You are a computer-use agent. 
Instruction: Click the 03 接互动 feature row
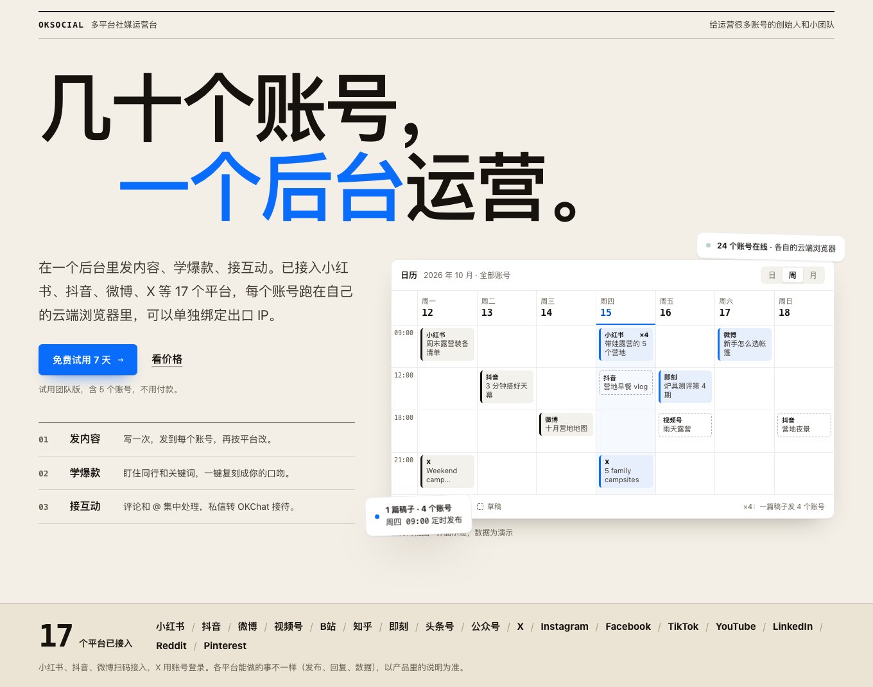pos(196,507)
